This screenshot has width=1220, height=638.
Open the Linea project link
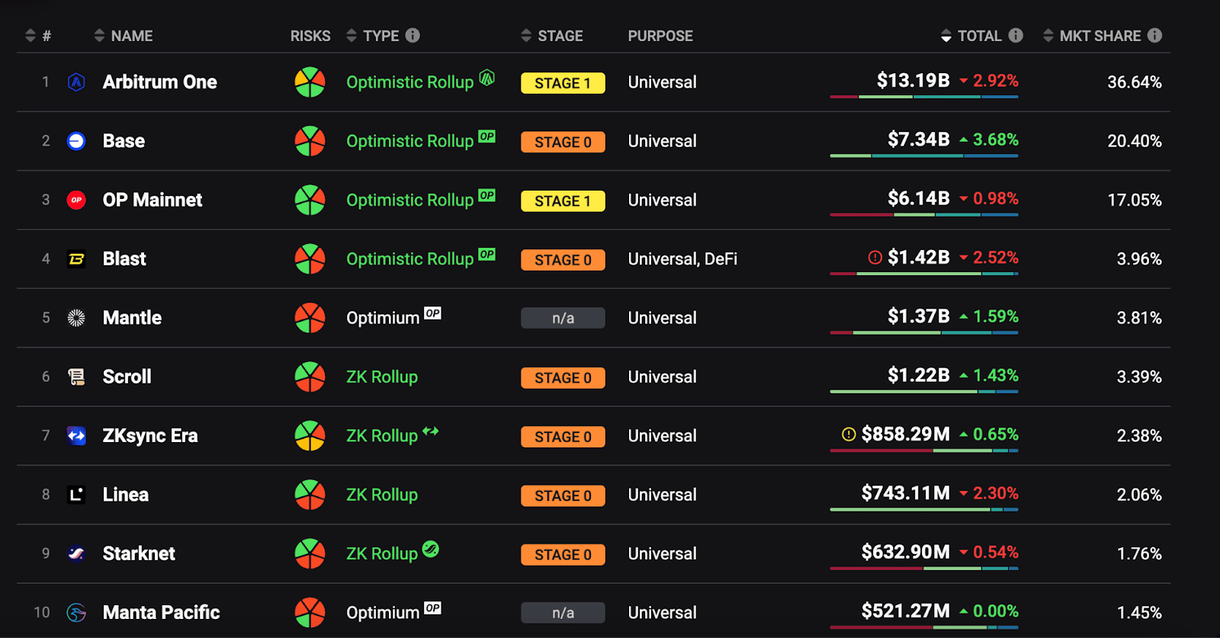[x=126, y=495]
